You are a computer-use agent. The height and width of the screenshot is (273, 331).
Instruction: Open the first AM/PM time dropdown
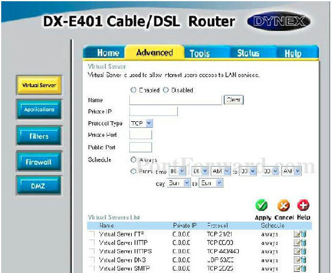221,171
